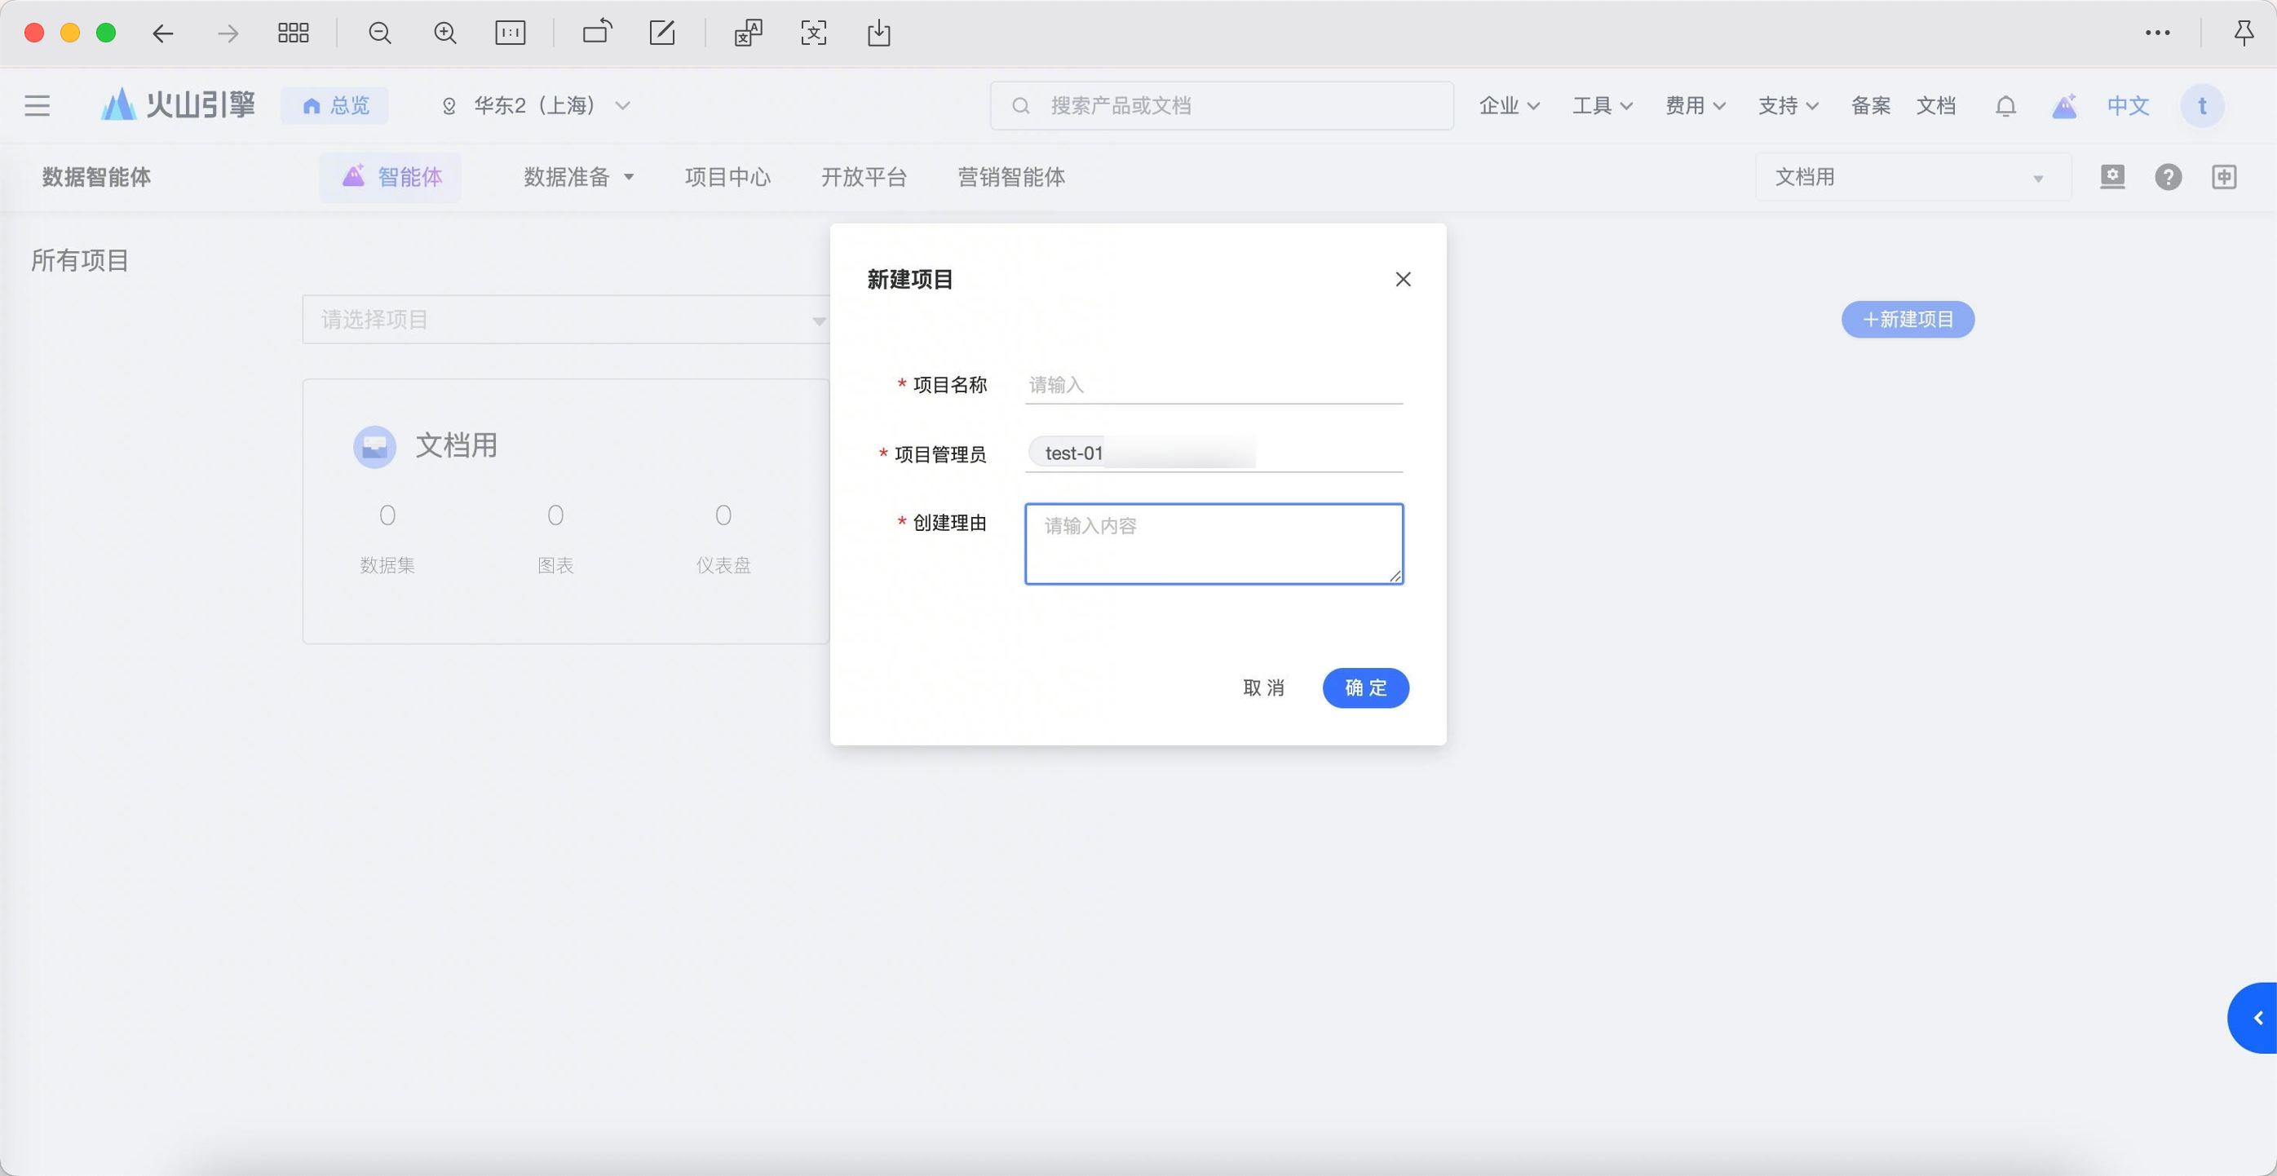
Task: Click the 总览 overview button
Action: coord(335,106)
